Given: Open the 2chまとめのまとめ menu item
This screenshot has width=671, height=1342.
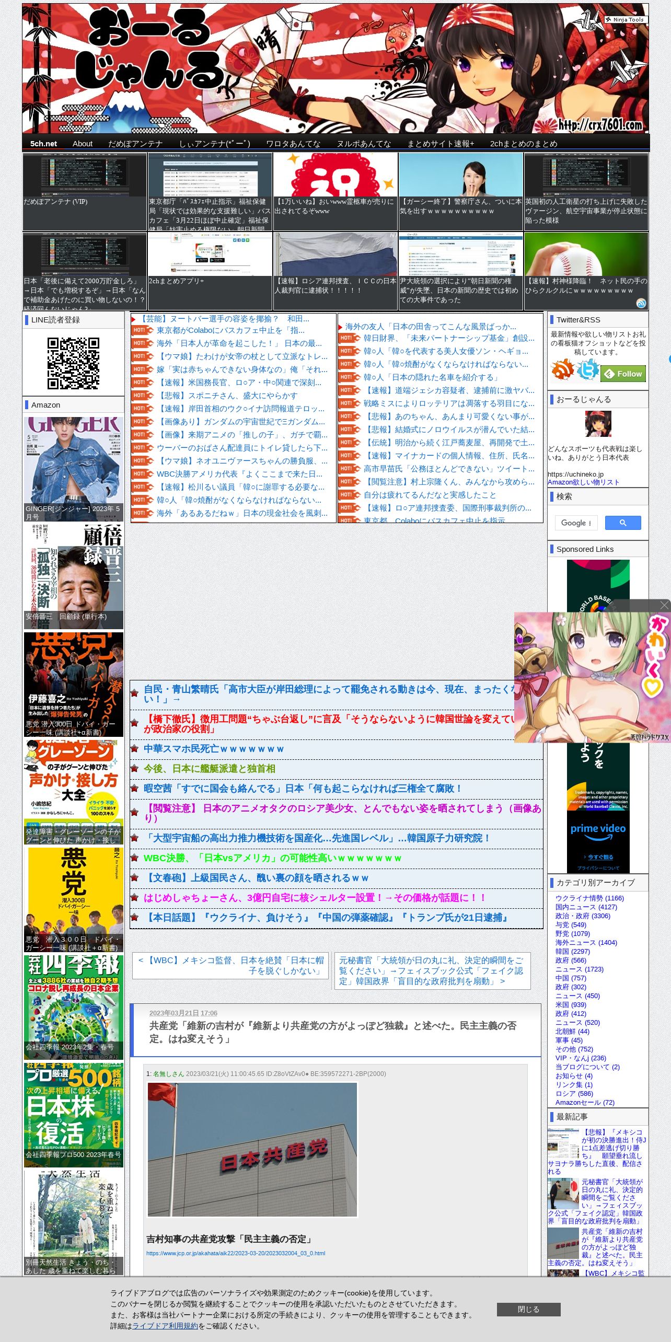Looking at the screenshot, I should click(x=524, y=144).
